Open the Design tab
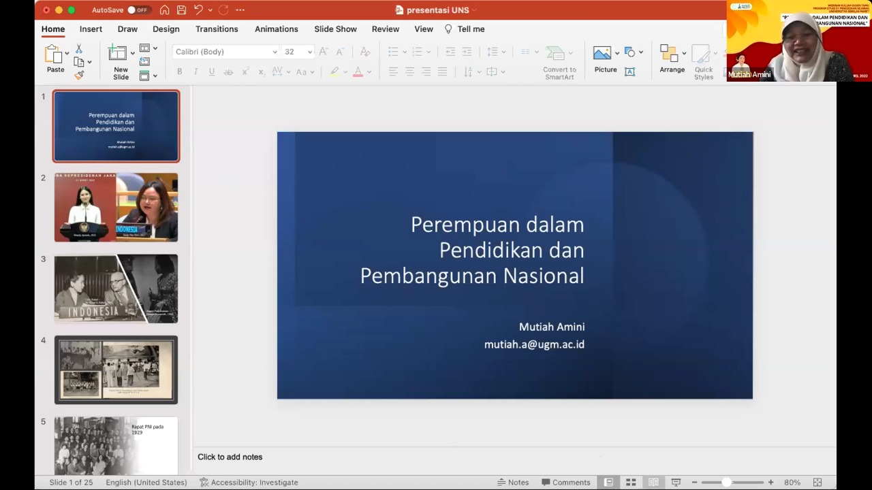 [166, 29]
